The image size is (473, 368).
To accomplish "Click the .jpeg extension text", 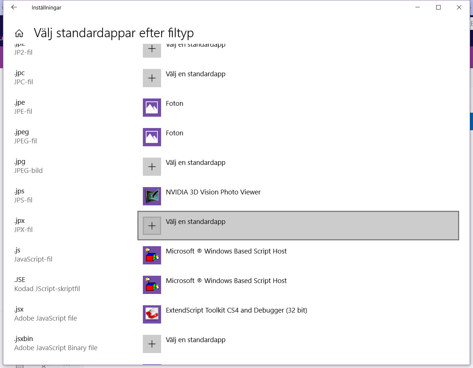I will click(21, 132).
